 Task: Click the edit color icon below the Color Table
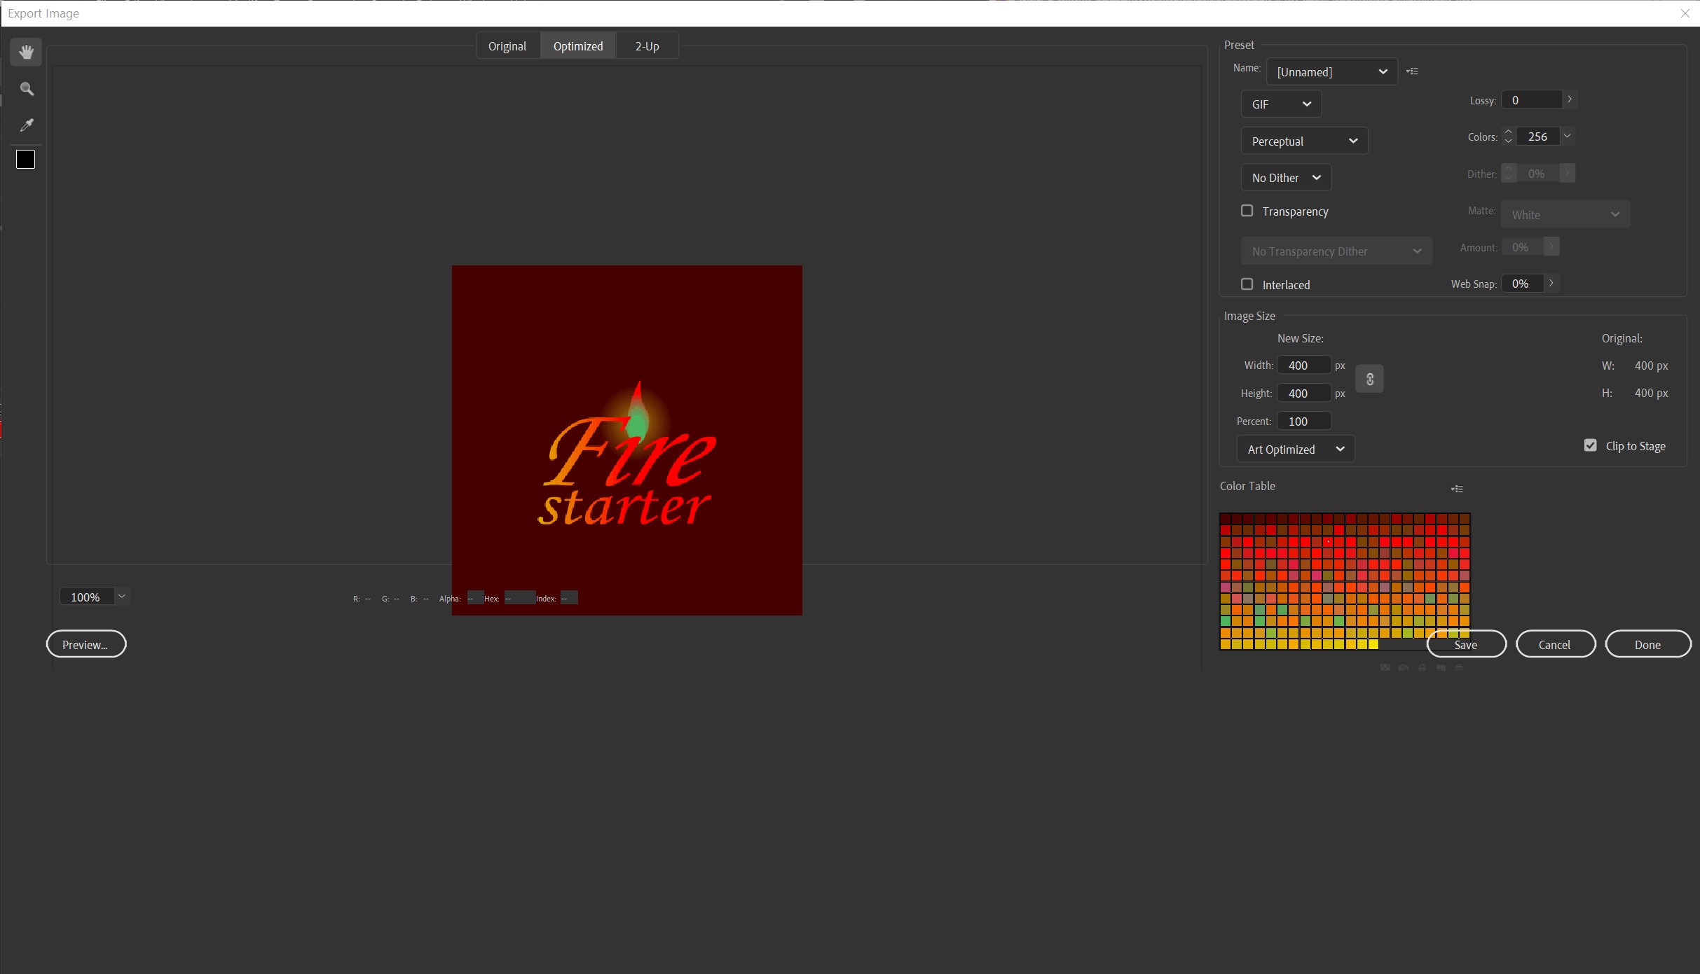(1440, 667)
